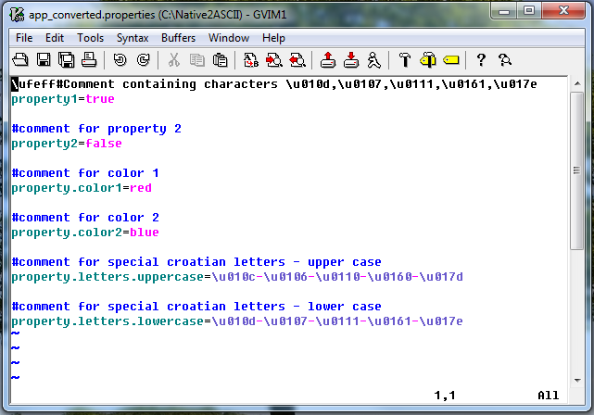The image size is (594, 415).
Task: Click the Run script icon
Action: point(374,60)
